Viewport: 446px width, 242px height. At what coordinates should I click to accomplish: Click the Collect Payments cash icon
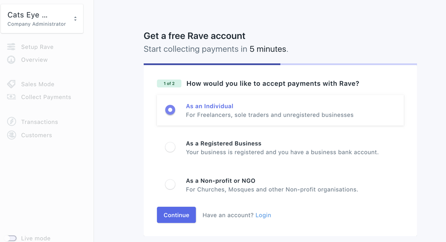click(11, 97)
